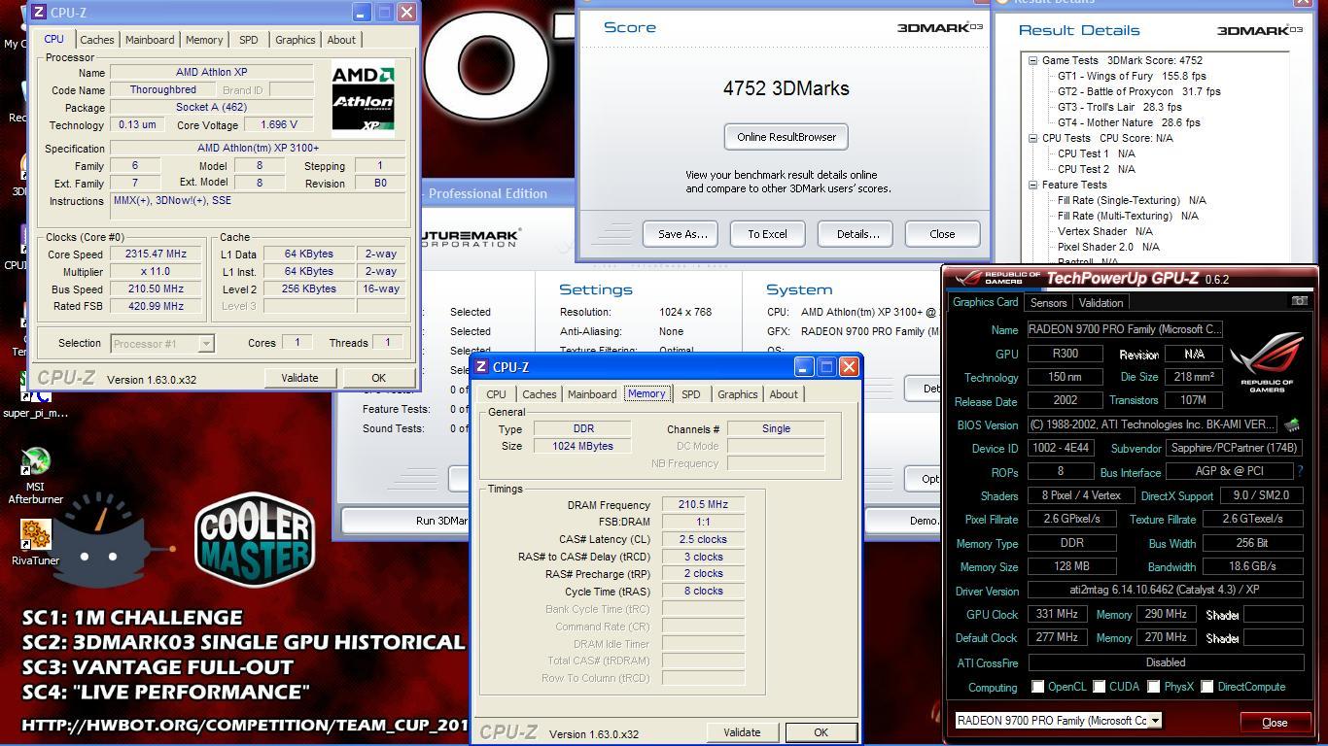The image size is (1328, 746).
Task: Click OK in top CPU-Z window
Action: point(378,378)
